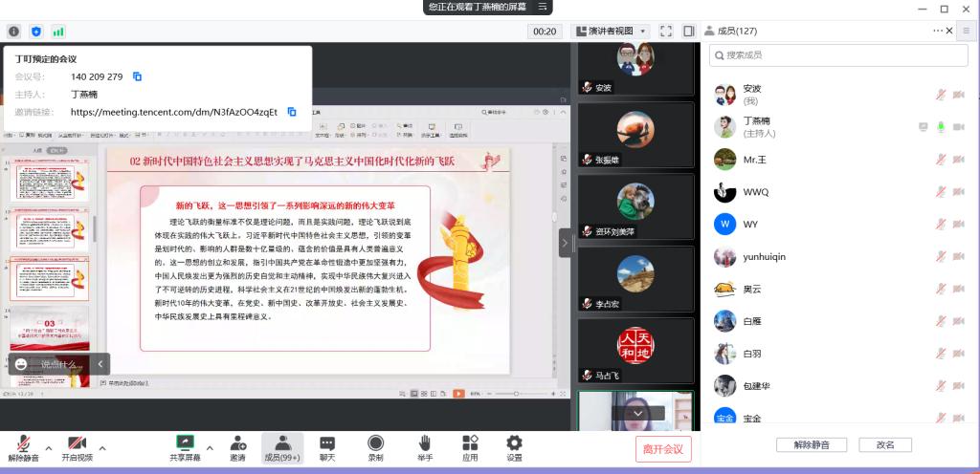The image size is (980, 474).
Task: Open the 邀请 invite icon
Action: click(237, 448)
